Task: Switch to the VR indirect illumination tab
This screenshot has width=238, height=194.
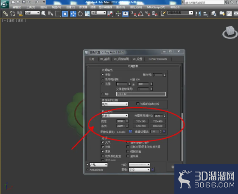Action: 121,59
